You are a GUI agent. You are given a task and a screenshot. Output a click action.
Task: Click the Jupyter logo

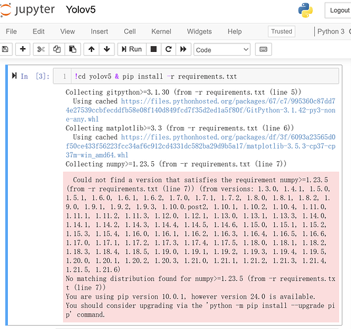pyautogui.click(x=28, y=10)
